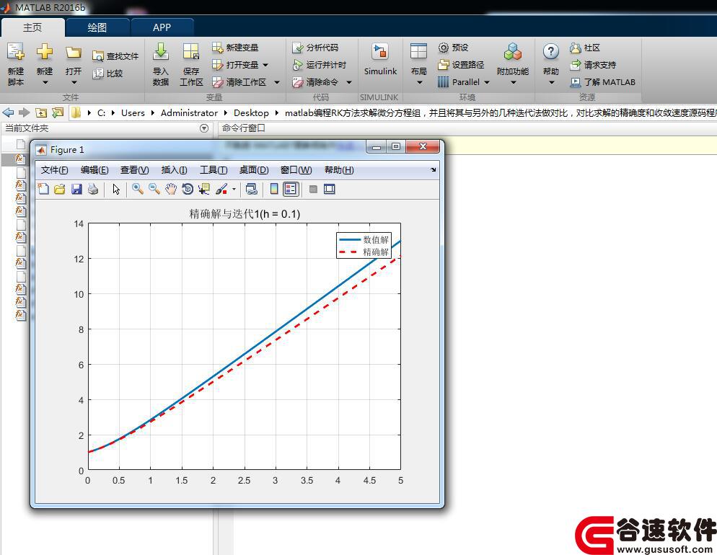Switch to APP tab

[162, 27]
